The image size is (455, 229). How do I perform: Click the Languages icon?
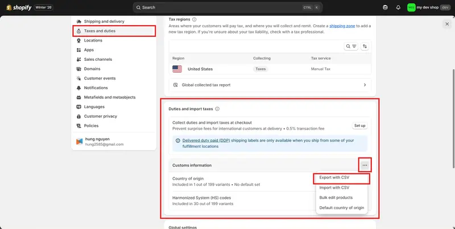point(78,107)
